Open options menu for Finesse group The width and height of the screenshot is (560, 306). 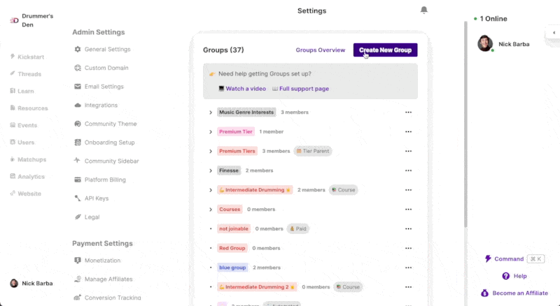coord(408,170)
